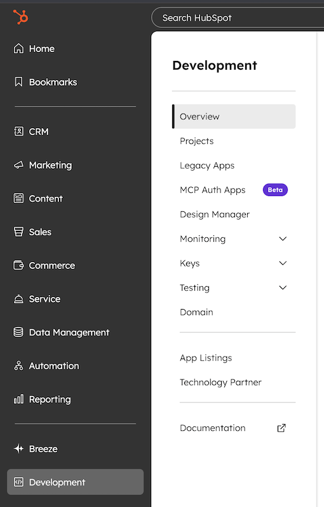Open Bookmarks in the main sidebar

point(53,82)
